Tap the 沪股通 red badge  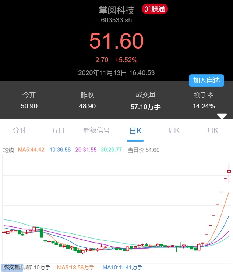tap(155, 9)
